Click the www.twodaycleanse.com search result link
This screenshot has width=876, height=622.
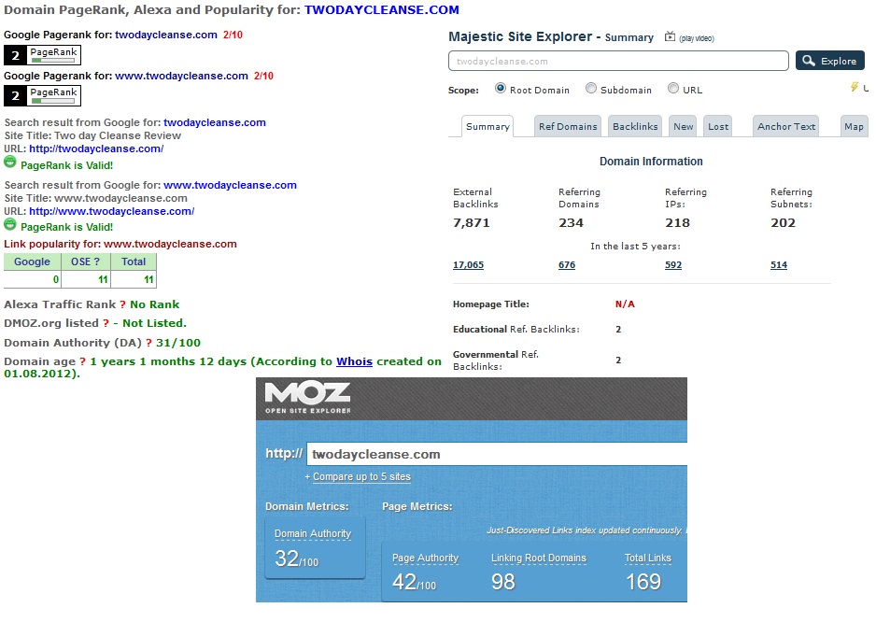click(230, 185)
